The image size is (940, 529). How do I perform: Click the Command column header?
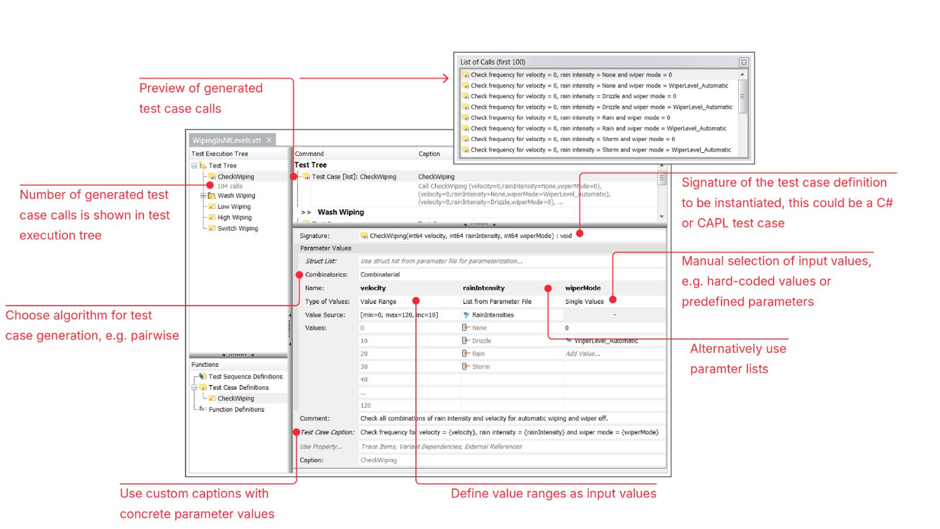354,153
